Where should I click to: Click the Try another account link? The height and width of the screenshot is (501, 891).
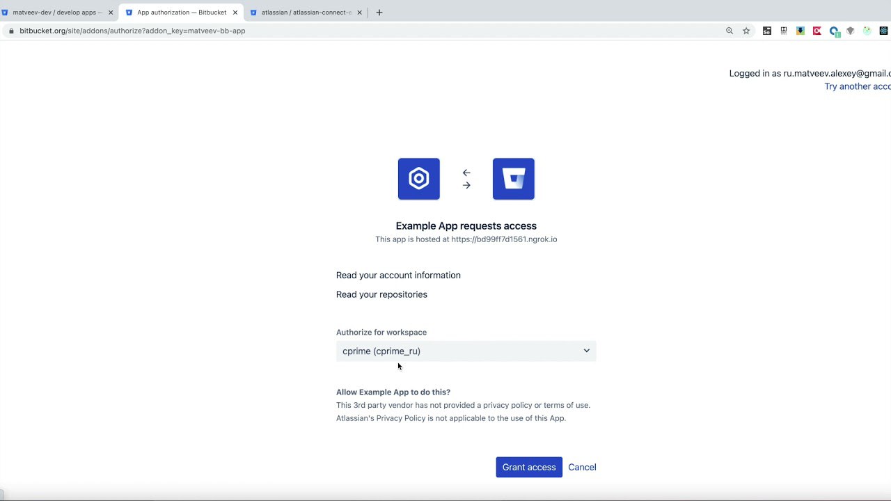pos(858,86)
